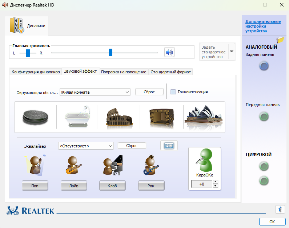This screenshot has height=228, width=289.
Task: Open the information button at bottom right
Action: 280,209
